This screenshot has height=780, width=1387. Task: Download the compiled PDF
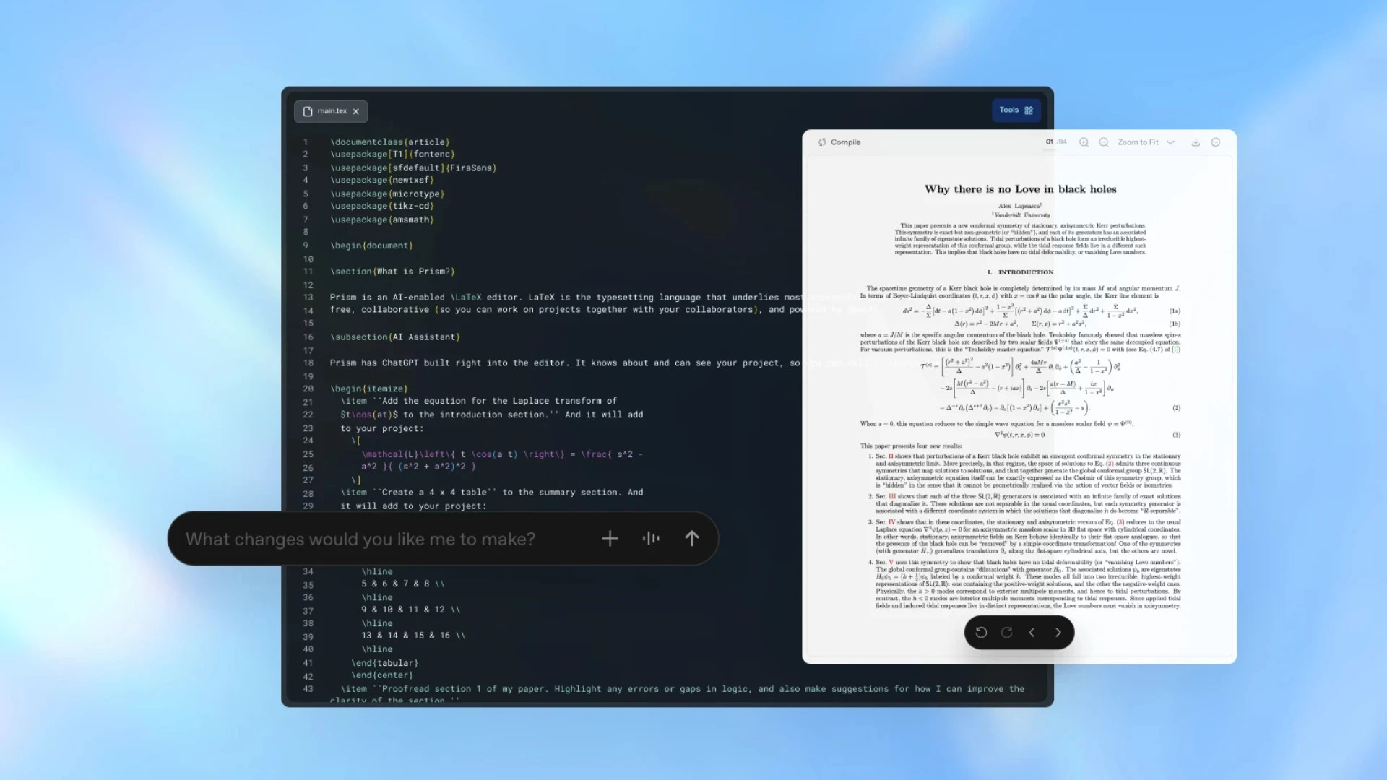[x=1196, y=142]
